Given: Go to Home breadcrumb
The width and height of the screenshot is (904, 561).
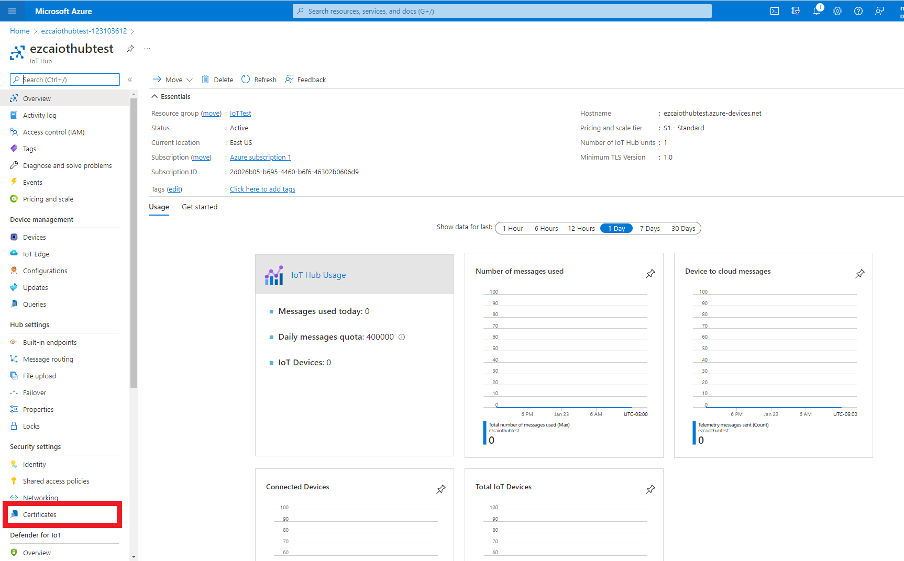Looking at the screenshot, I should click(x=20, y=31).
